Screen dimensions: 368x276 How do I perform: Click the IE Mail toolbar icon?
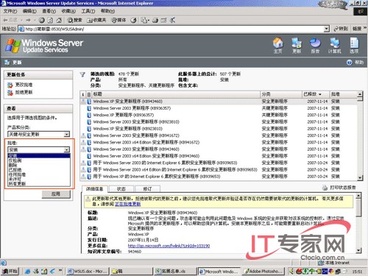click(144, 20)
